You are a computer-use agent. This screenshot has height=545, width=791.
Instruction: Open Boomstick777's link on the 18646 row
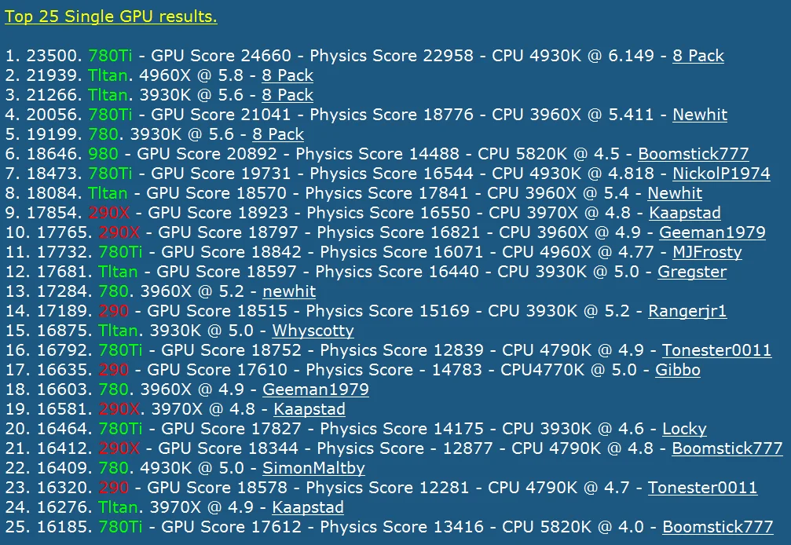click(693, 154)
